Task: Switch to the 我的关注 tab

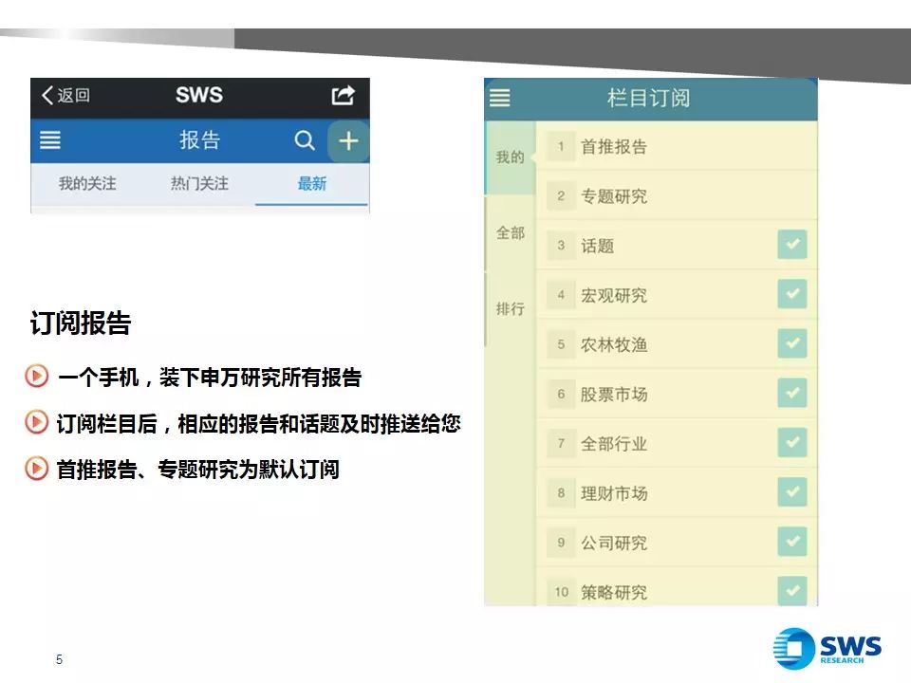Action: pyautogui.click(x=87, y=183)
